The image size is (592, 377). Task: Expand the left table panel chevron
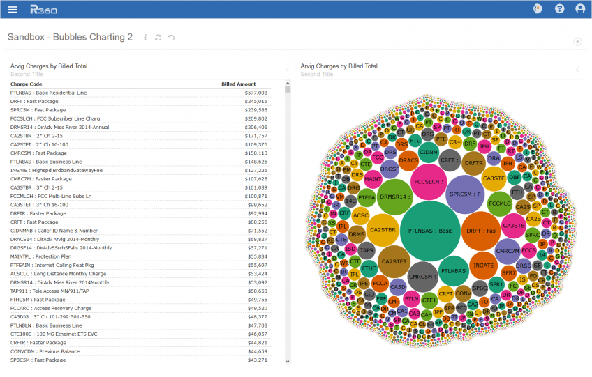(x=287, y=70)
